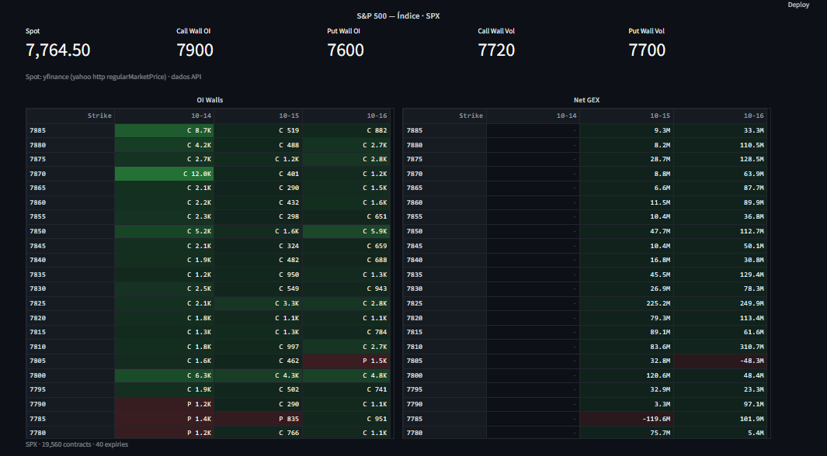
Task: Select the 'C 4.2K' cell in the 7880 row
Action: click(164, 145)
